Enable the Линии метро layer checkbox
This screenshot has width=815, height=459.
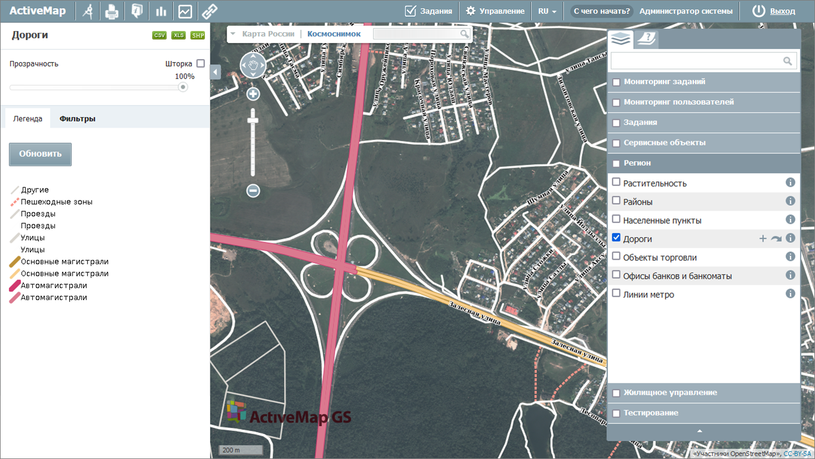tap(616, 293)
